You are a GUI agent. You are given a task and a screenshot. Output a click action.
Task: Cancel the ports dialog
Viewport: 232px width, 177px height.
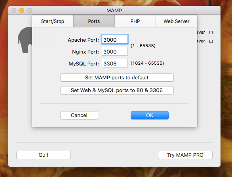(x=79, y=115)
